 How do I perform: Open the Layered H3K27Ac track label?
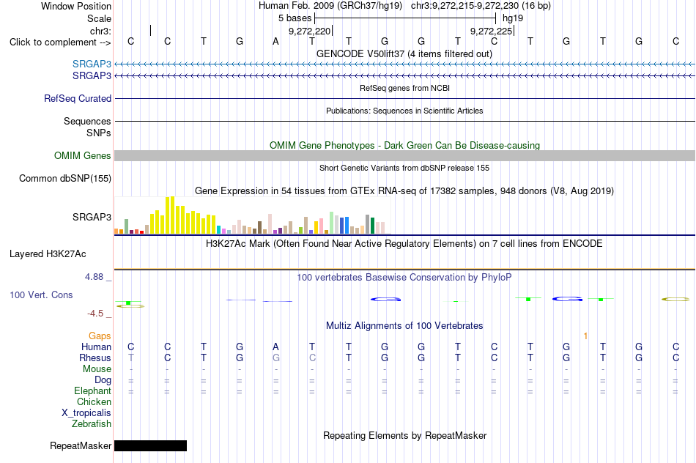pos(48,254)
